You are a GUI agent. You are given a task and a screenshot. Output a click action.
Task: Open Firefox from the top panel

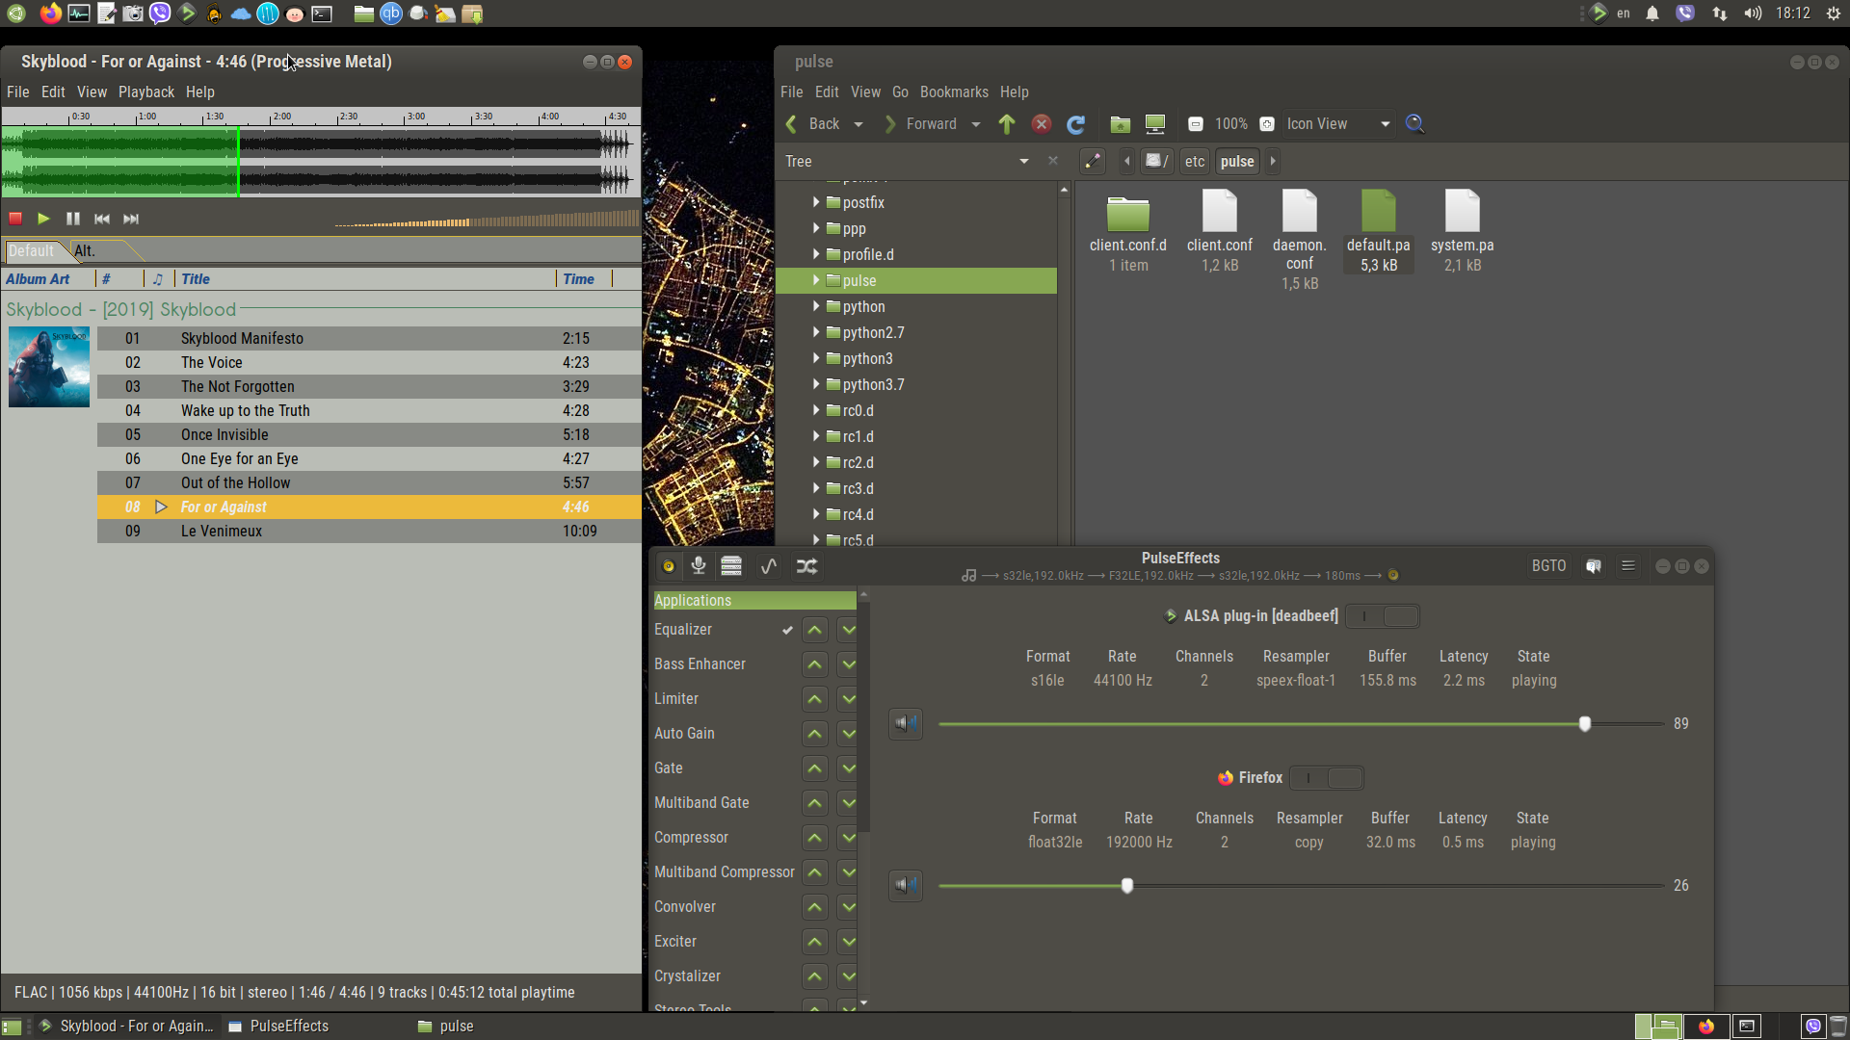(51, 13)
